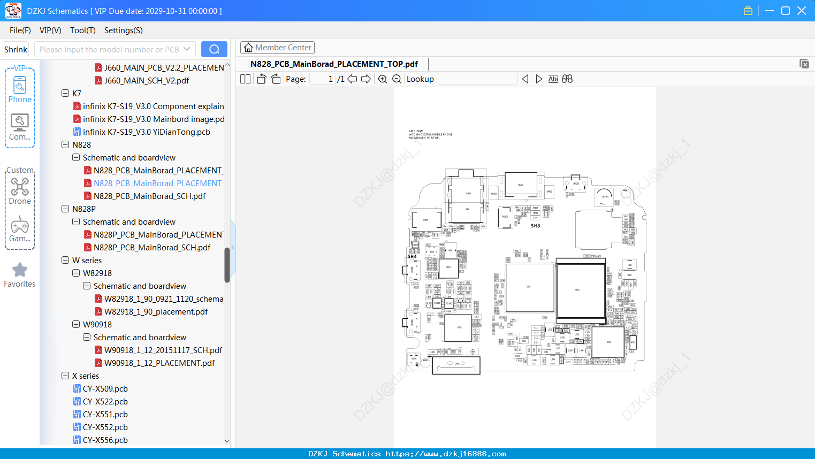Viewport: 815px width, 459px height.
Task: Open File(F) menu
Action: pyautogui.click(x=20, y=30)
